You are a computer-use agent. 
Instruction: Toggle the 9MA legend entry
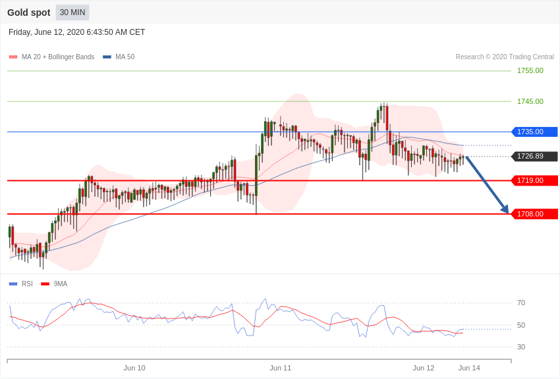pyautogui.click(x=54, y=284)
